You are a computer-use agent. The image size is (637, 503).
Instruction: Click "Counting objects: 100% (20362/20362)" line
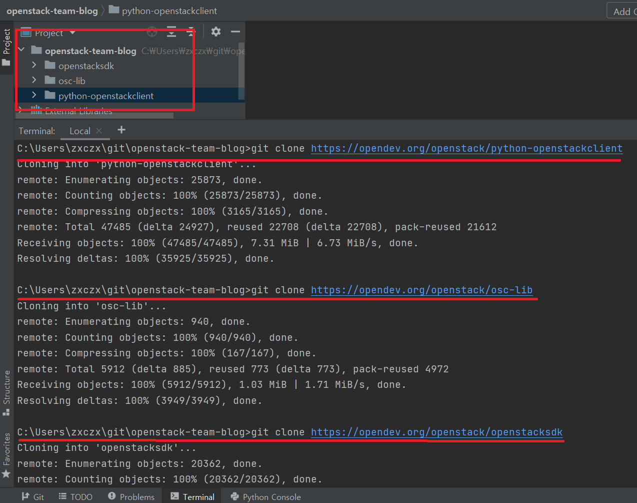[x=169, y=479]
